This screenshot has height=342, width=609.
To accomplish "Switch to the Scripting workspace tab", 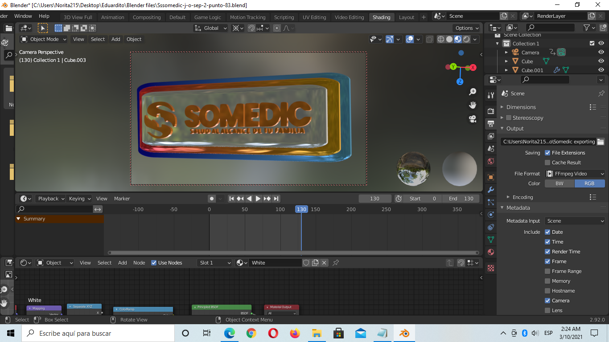I will click(x=284, y=17).
